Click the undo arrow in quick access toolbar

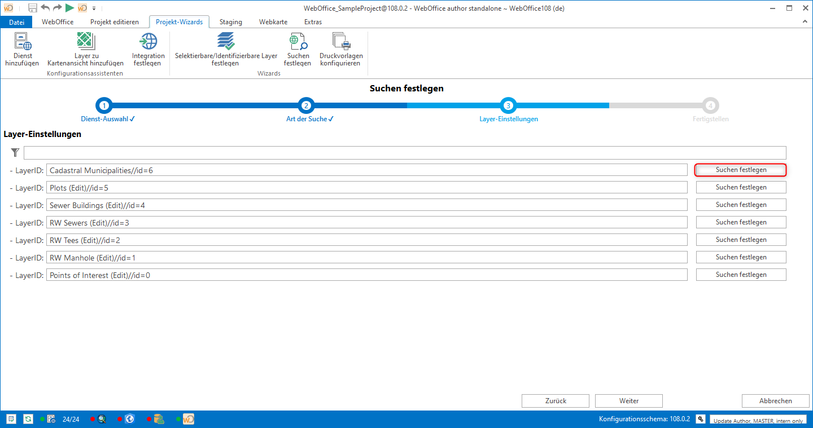(45, 8)
